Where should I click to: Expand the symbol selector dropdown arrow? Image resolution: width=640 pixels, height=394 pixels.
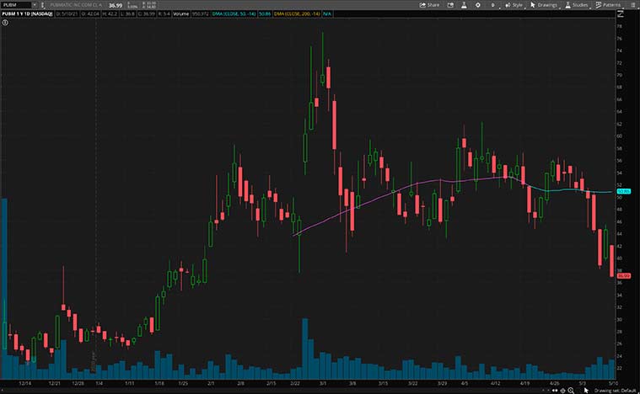pos(34,4)
